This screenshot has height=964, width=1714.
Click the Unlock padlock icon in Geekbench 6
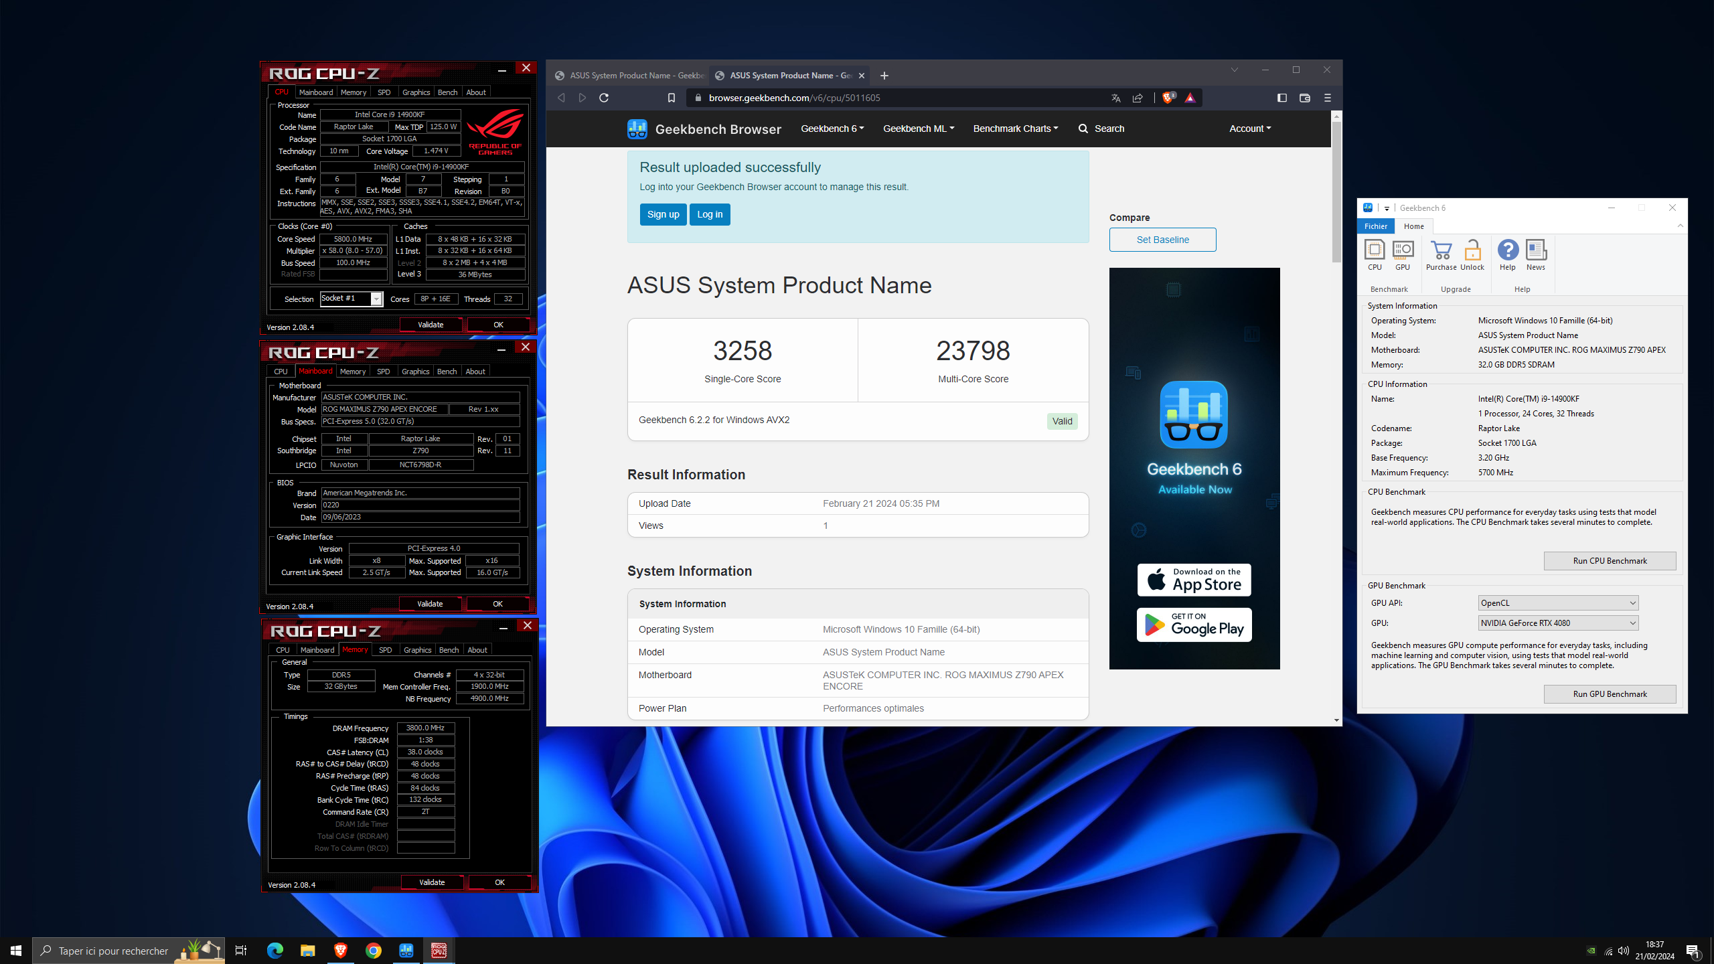pos(1472,255)
